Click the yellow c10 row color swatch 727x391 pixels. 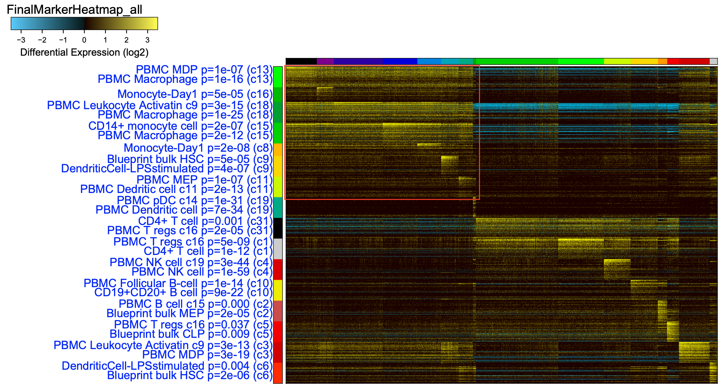click(278, 290)
